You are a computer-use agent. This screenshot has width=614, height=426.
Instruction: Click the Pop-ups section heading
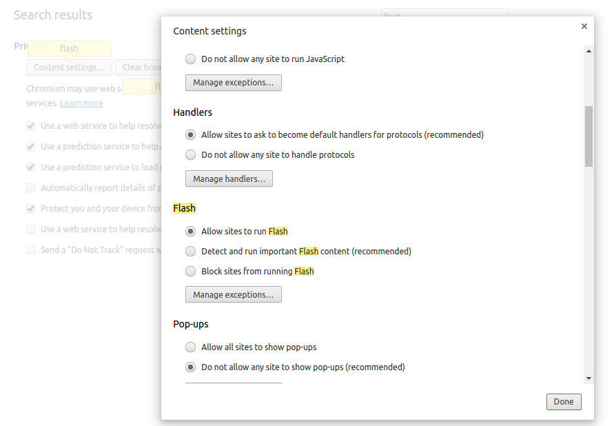(x=191, y=324)
